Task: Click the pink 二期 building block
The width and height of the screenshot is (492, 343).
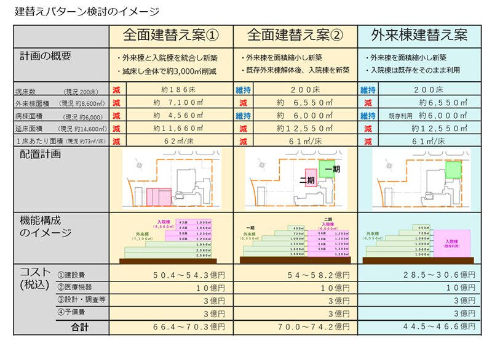Action: (310, 180)
